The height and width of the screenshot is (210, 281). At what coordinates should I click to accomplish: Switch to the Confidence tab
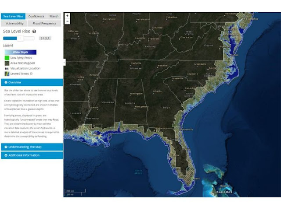[36, 16]
